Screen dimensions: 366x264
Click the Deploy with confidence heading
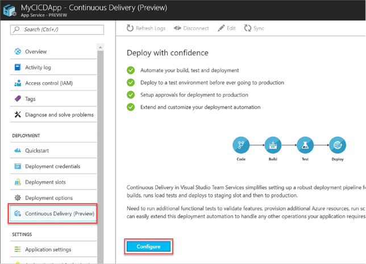pyautogui.click(x=168, y=53)
